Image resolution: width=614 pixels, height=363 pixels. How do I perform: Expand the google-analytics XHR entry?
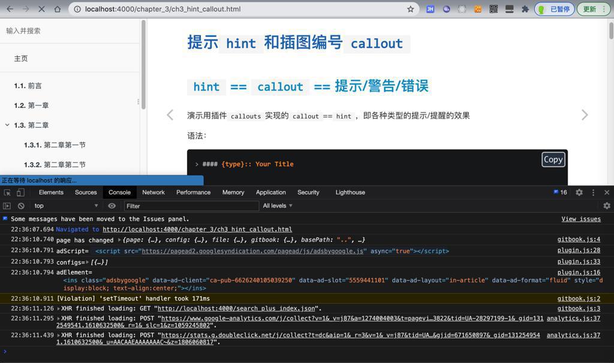pos(59,319)
